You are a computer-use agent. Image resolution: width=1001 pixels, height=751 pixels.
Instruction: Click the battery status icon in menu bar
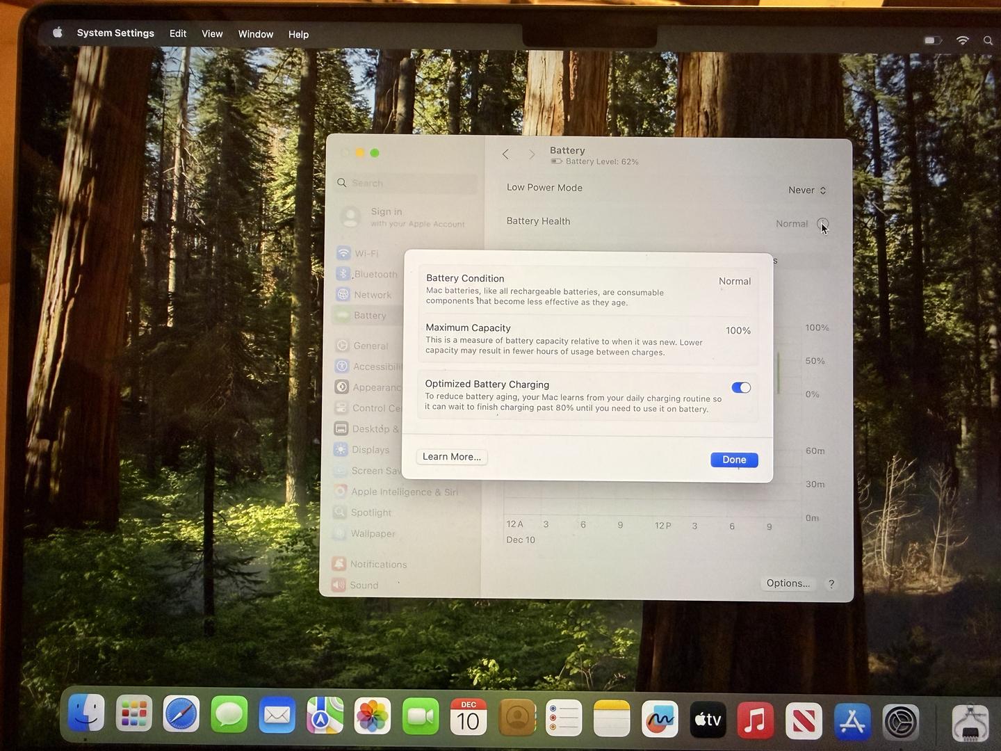pos(933,40)
